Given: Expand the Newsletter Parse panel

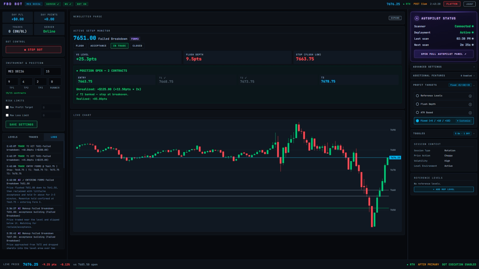Looking at the screenshot, I should 395,18.
